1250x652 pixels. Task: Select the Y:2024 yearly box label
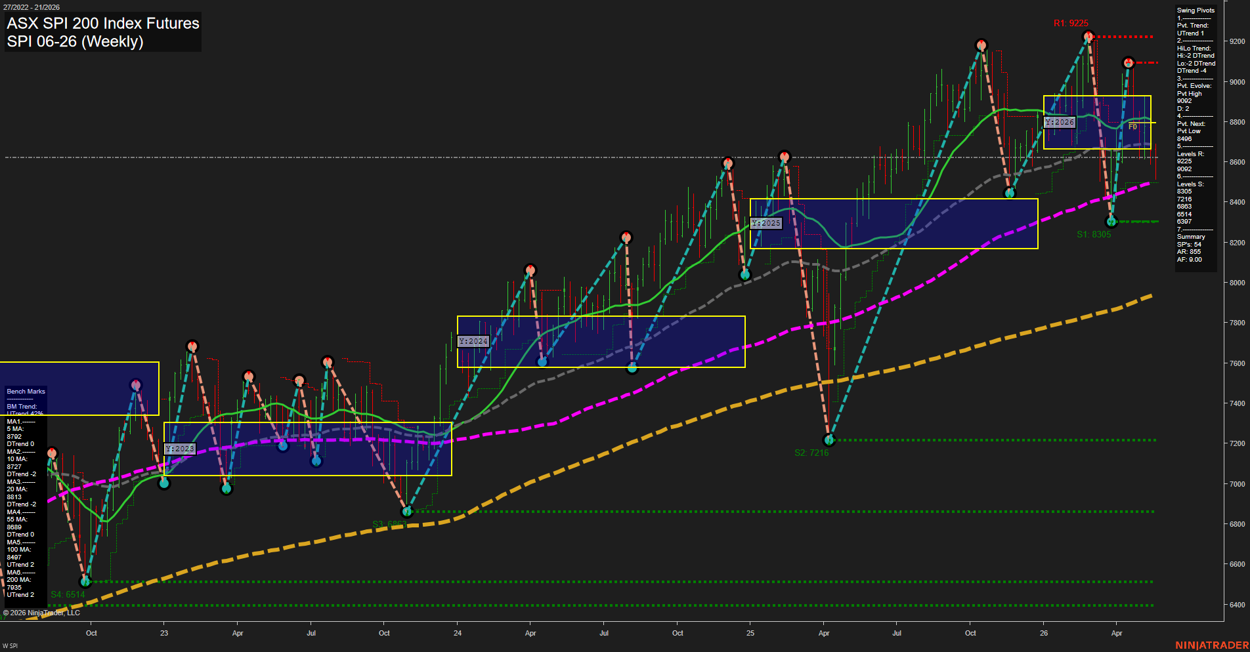[x=473, y=341]
